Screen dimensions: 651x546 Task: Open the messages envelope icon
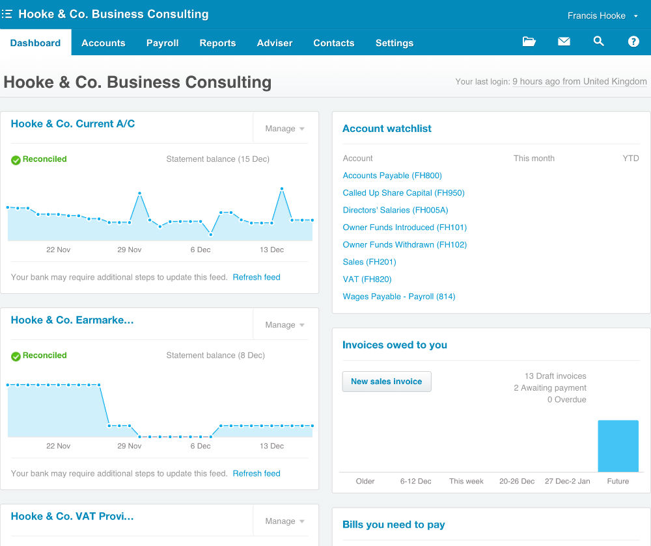[564, 42]
